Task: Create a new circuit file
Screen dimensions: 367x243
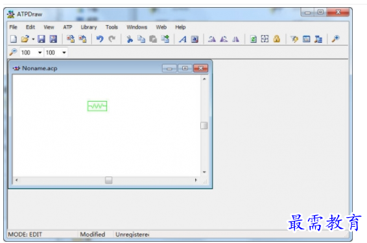Action: (x=14, y=39)
